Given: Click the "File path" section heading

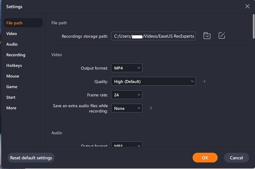Looking at the screenshot, I should 59,23.
